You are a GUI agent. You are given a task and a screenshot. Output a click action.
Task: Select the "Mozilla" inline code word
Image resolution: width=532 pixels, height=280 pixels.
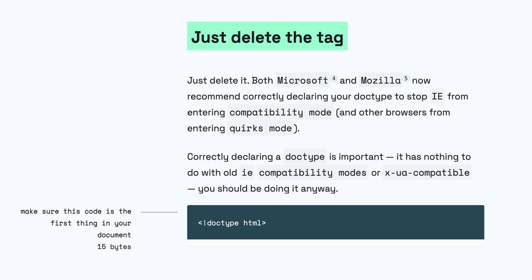point(380,81)
